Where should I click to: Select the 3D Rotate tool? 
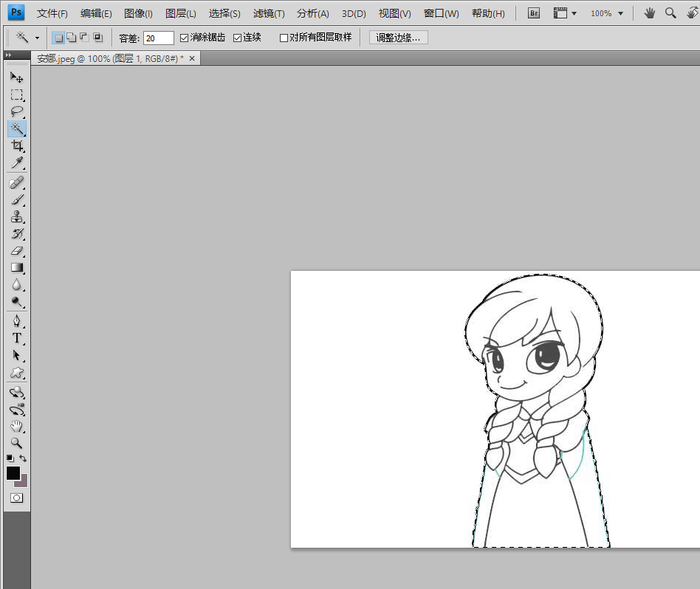click(16, 392)
